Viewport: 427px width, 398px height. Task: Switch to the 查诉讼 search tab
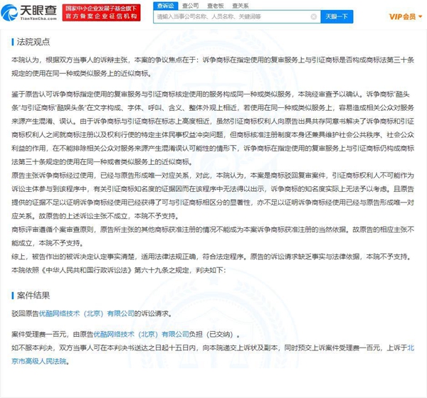(x=163, y=5)
